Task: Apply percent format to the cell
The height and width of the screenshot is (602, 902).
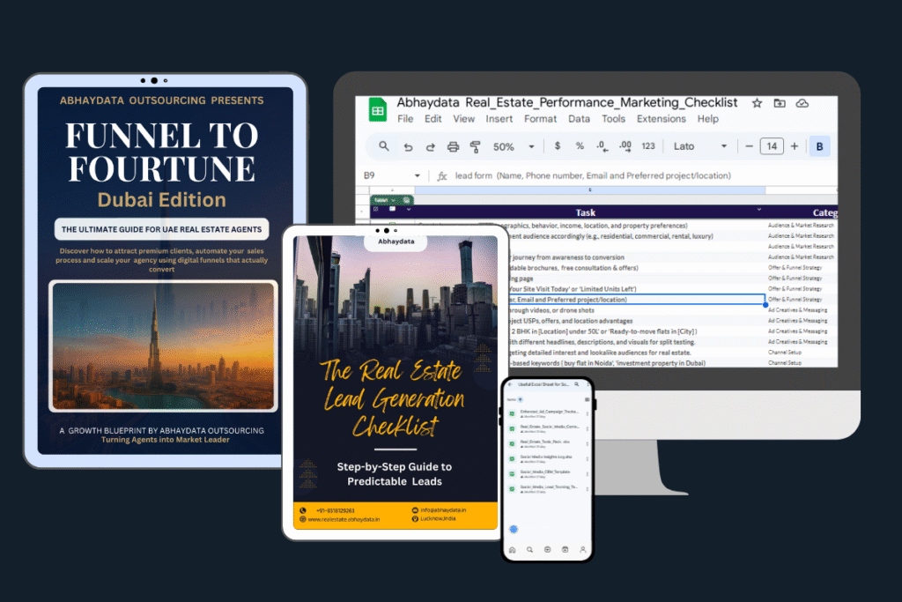Action: [580, 146]
